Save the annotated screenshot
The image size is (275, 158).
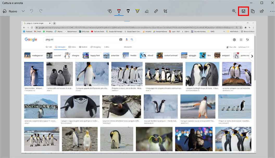tap(243, 11)
